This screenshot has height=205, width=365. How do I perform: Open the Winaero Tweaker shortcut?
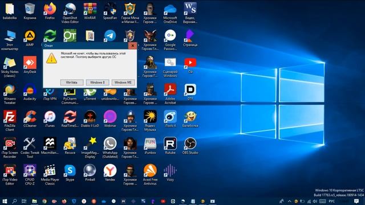10,94
